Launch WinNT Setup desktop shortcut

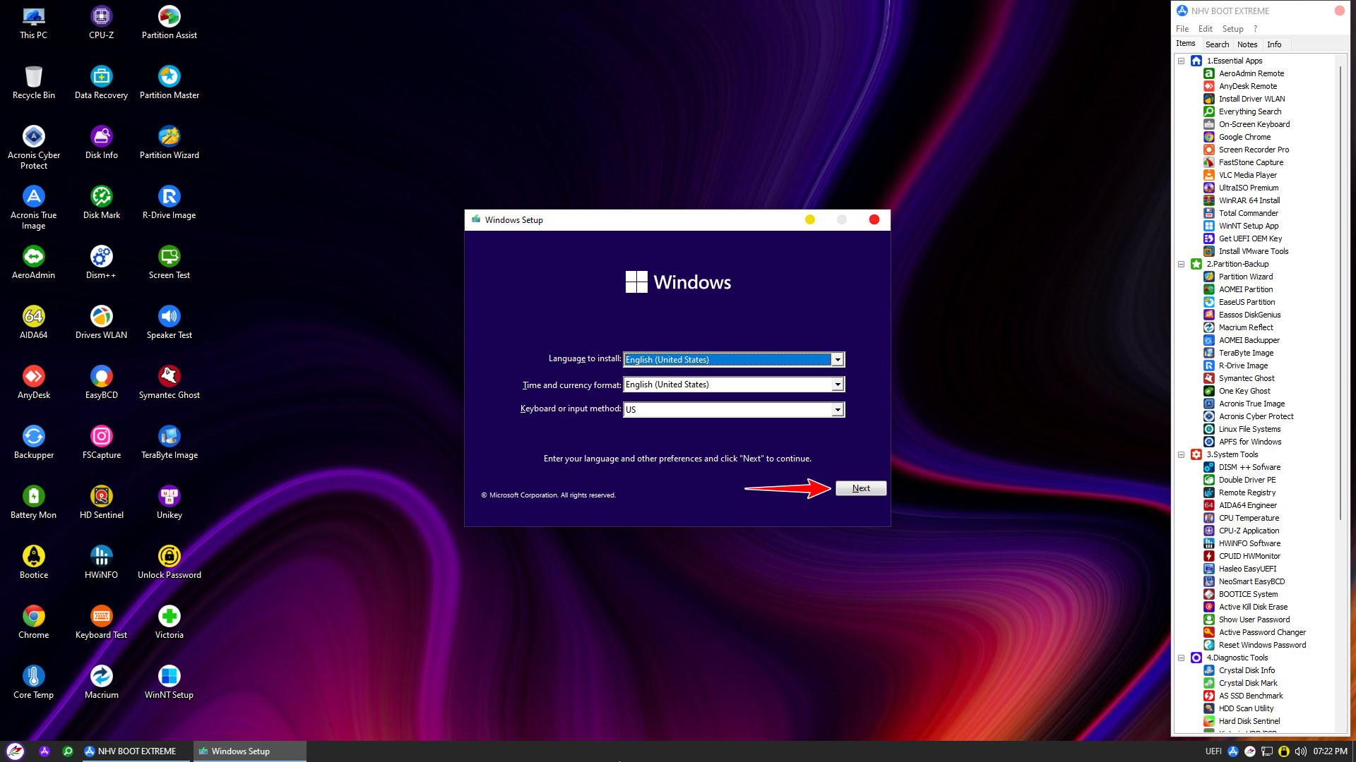click(169, 677)
